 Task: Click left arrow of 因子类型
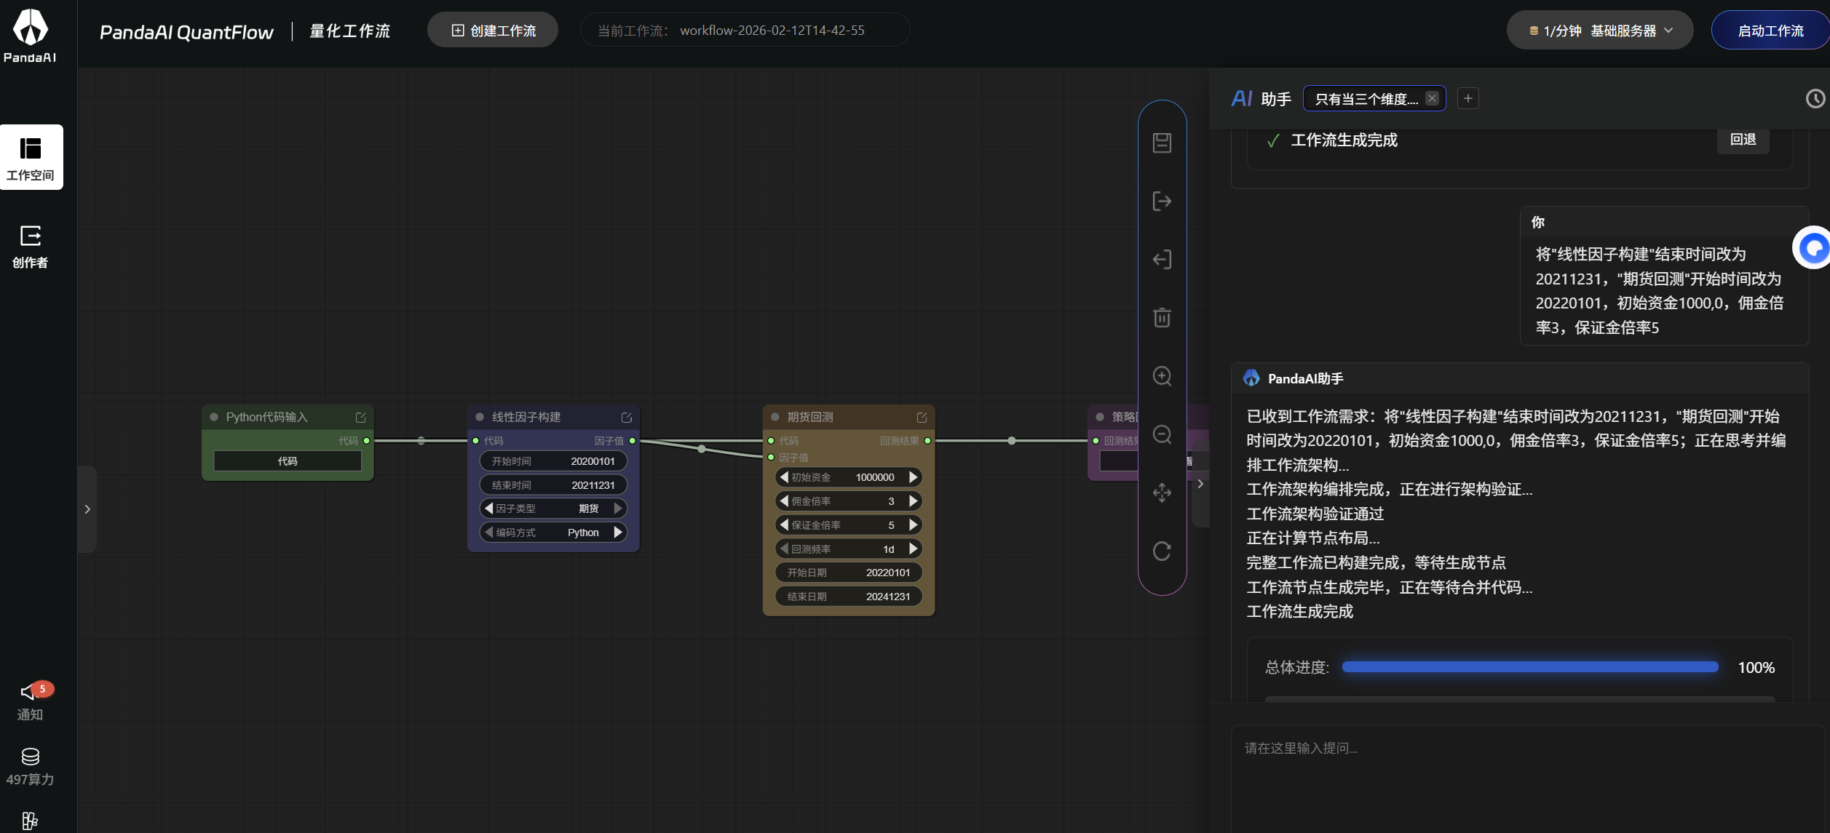click(x=489, y=509)
